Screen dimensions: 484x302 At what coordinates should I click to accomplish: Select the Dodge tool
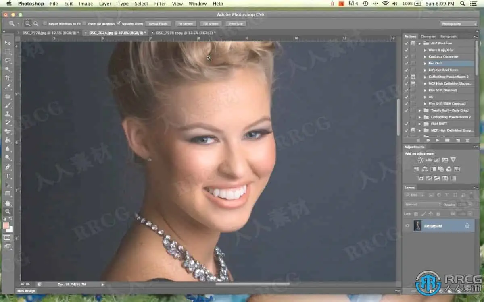pos(8,158)
